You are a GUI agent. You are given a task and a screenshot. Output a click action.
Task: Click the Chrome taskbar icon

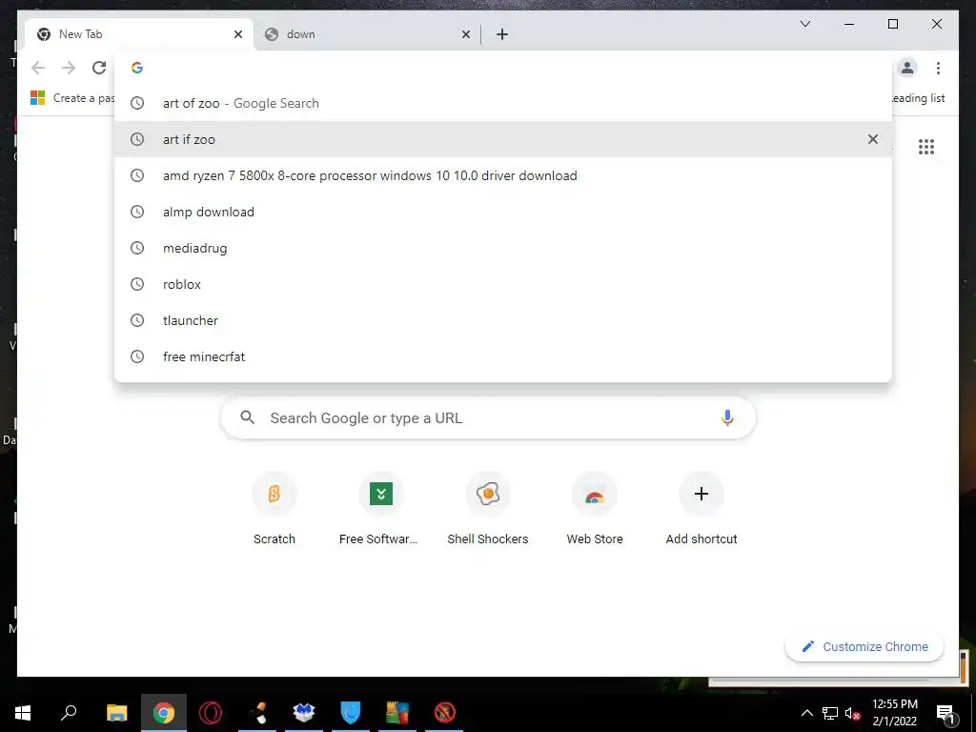point(164,713)
